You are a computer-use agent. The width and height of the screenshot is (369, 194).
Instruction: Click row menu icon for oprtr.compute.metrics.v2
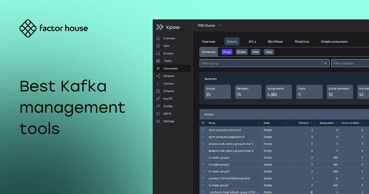(x=203, y=130)
